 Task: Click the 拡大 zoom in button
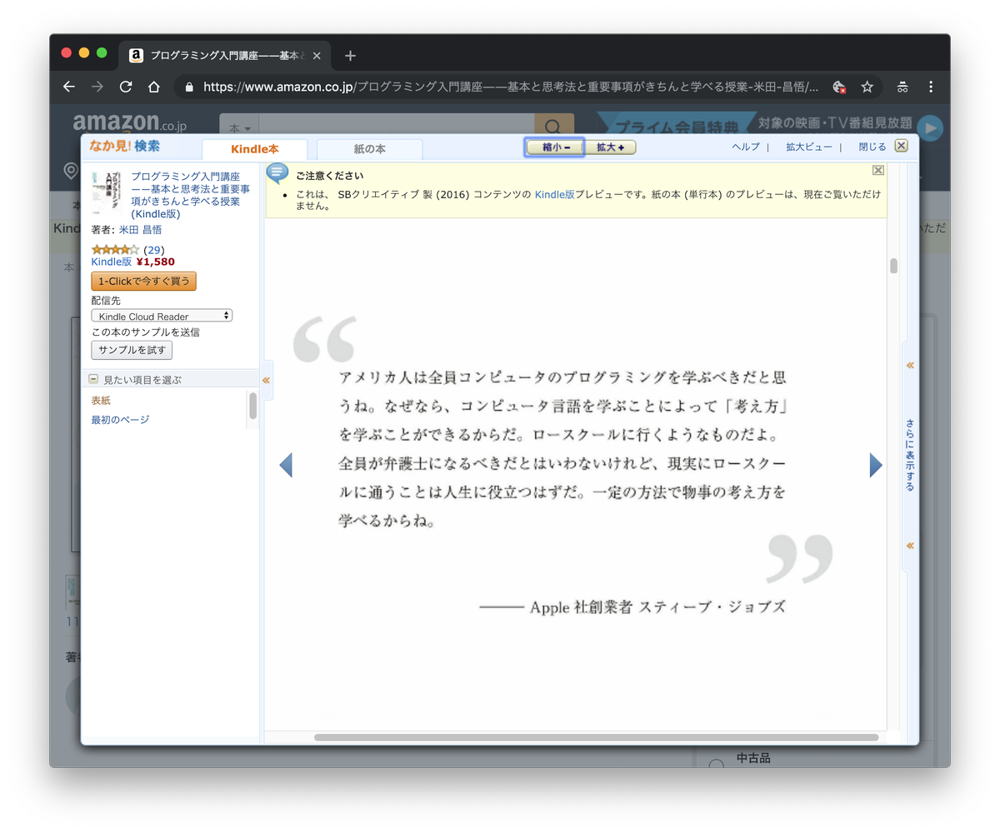[x=610, y=147]
